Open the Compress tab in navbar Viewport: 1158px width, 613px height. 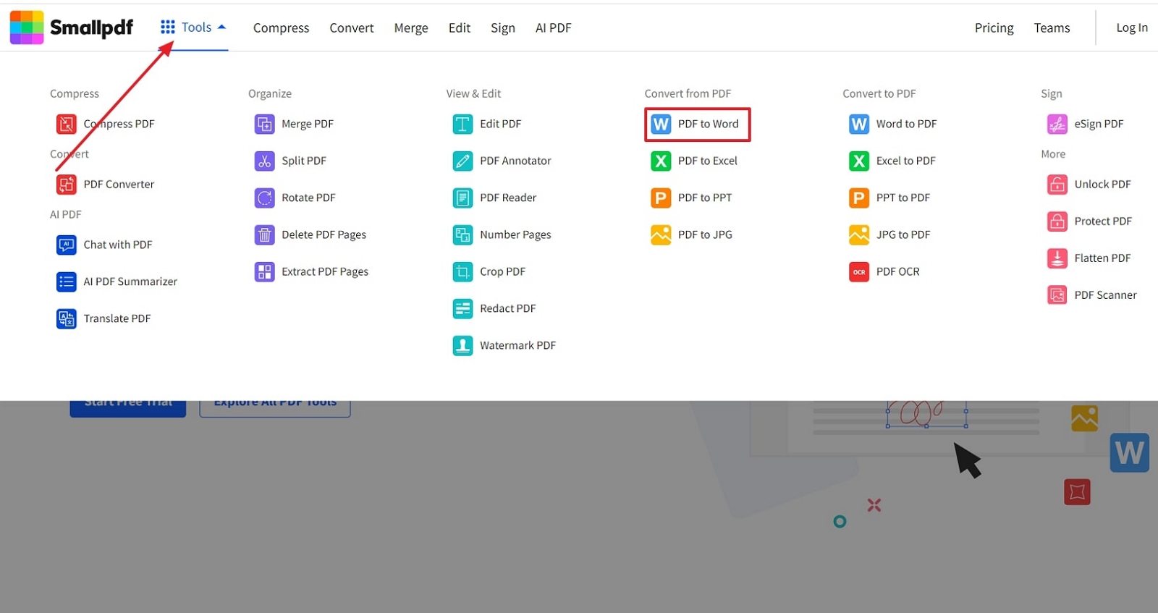coord(281,28)
